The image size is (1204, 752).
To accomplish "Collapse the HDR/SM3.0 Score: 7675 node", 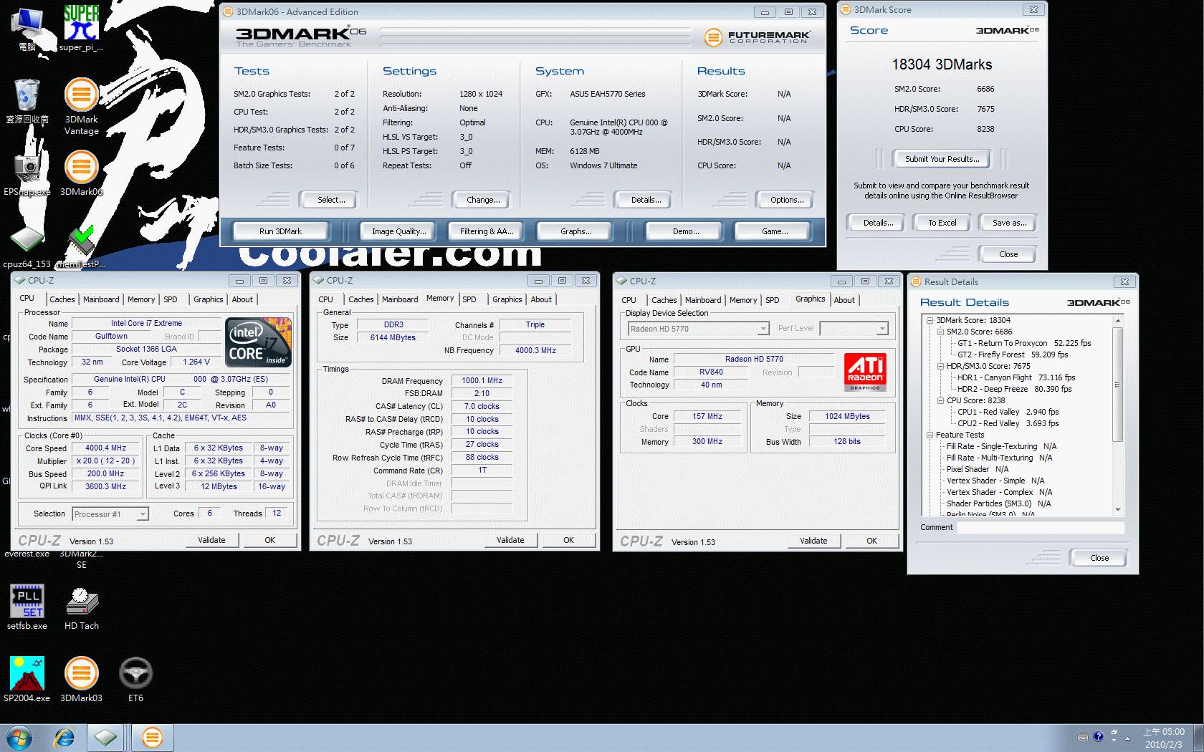I will [940, 366].
